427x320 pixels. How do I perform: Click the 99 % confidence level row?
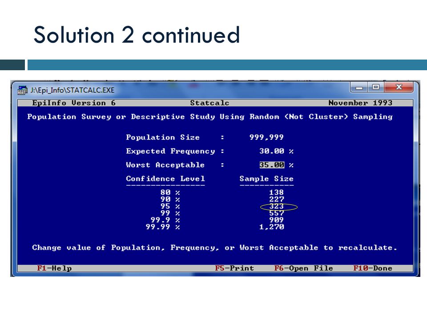[x=170, y=213]
